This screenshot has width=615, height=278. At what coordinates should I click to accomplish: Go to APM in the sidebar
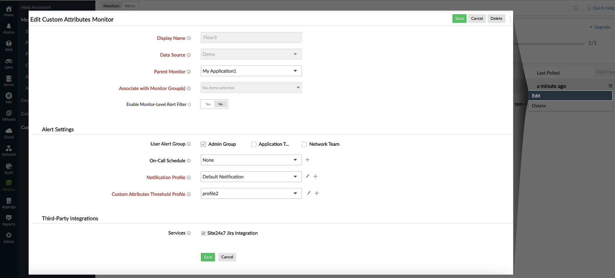9,64
